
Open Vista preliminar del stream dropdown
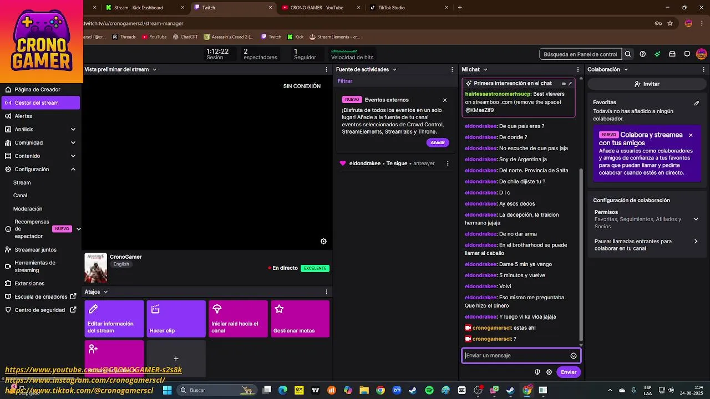(x=155, y=70)
